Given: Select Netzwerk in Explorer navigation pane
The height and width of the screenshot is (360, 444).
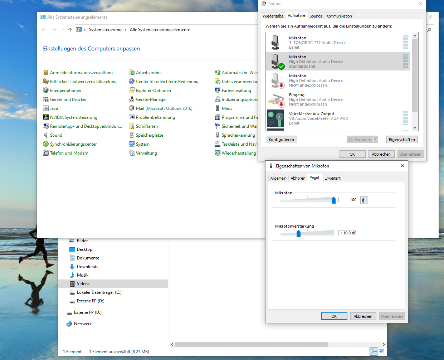Looking at the screenshot, I should (x=83, y=324).
